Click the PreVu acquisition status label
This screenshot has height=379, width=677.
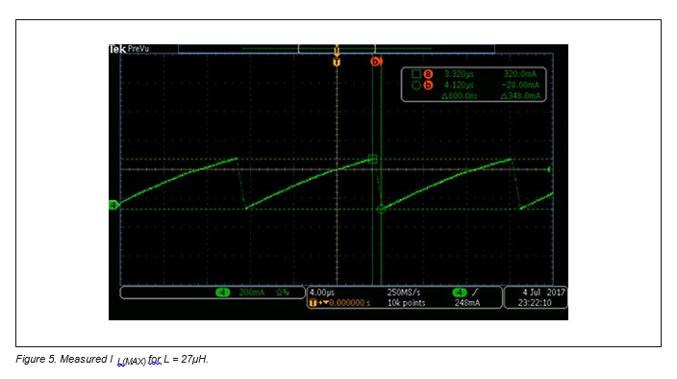tap(138, 49)
